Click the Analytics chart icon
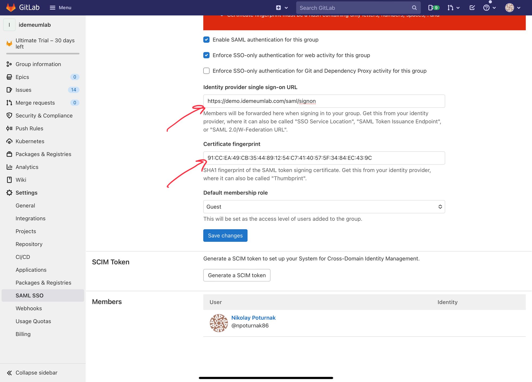The height and width of the screenshot is (382, 532). coord(9,167)
